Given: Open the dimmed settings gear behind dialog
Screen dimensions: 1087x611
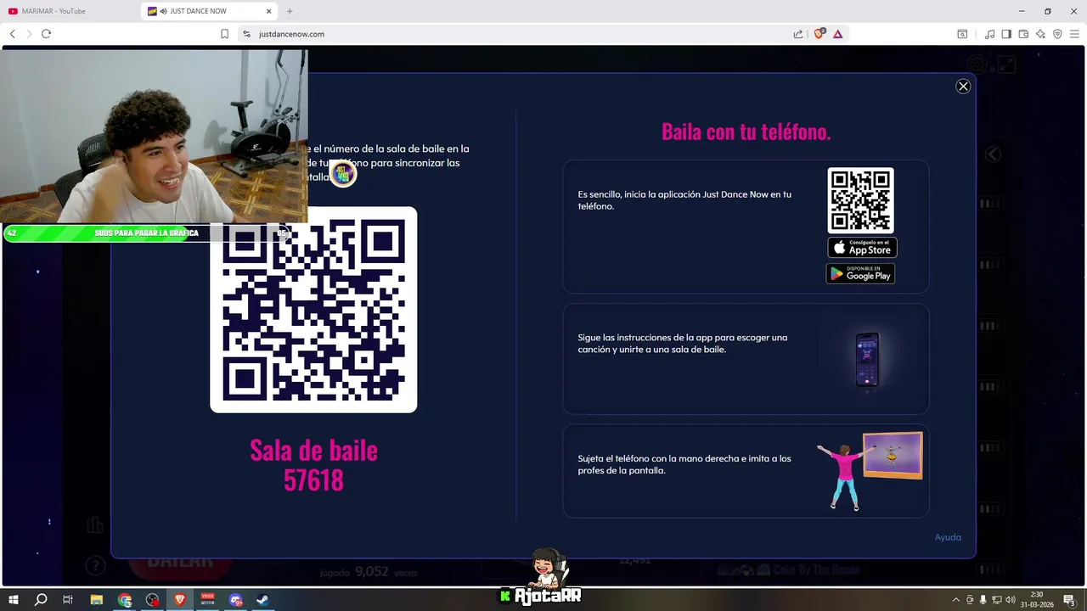Looking at the screenshot, I should click(977, 64).
